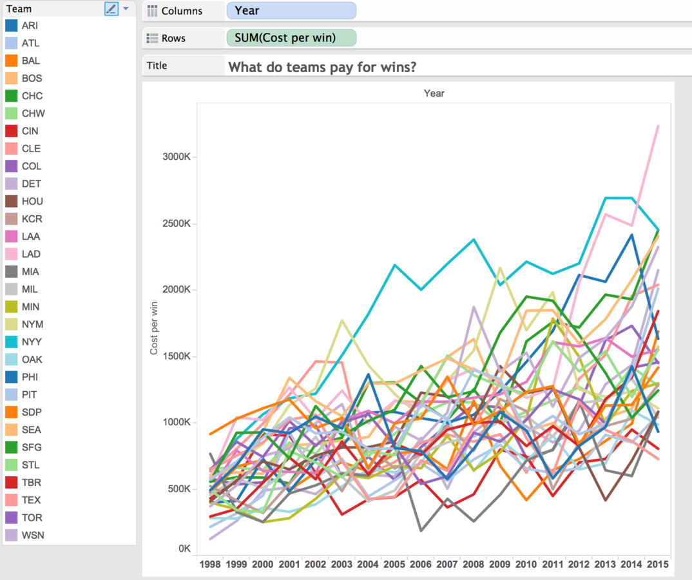The width and height of the screenshot is (692, 580).
Task: Select the SUM(Cost per win) pill
Action: [291, 38]
